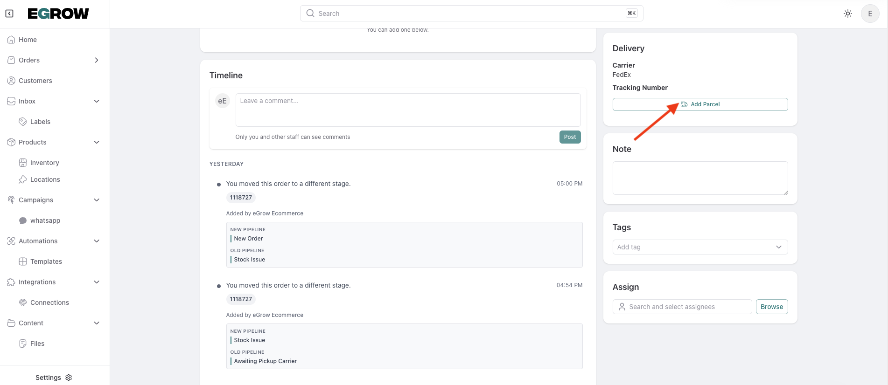The width and height of the screenshot is (888, 385).
Task: Collapse the Products section chevron
Action: (x=97, y=142)
